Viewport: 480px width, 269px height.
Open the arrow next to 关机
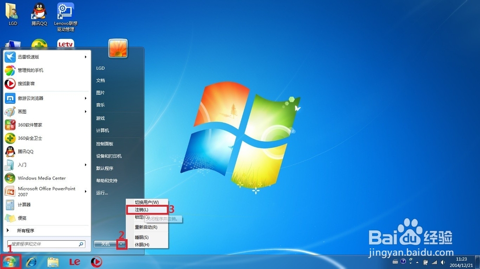click(x=121, y=244)
